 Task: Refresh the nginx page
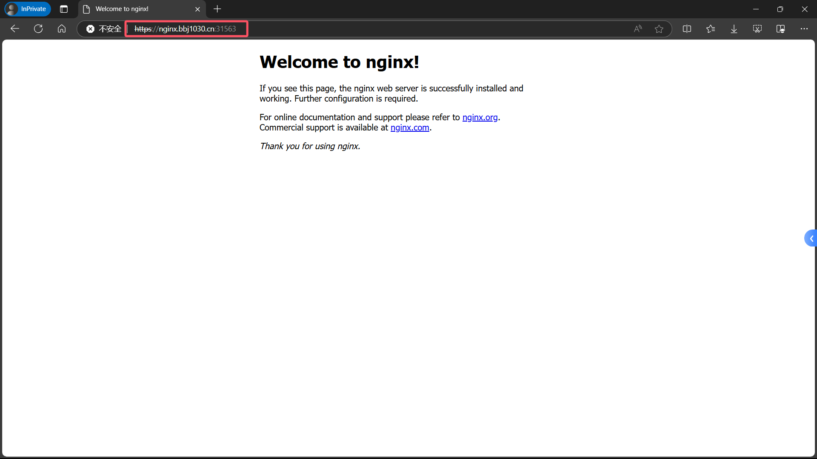point(38,29)
